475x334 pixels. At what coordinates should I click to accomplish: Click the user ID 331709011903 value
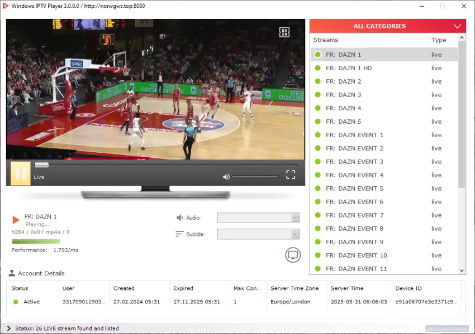pos(84,302)
